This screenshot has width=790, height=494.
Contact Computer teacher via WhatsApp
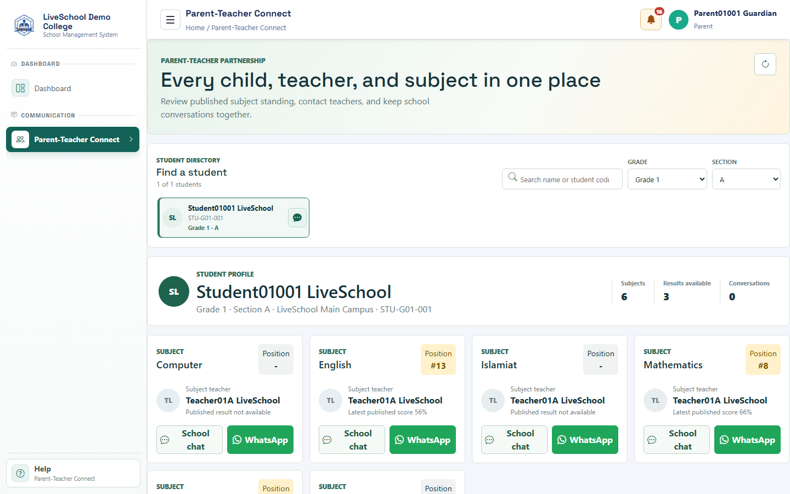point(260,440)
